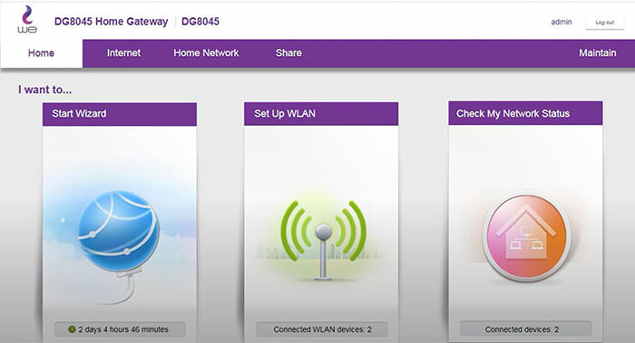Open the Internet menu

tap(123, 52)
